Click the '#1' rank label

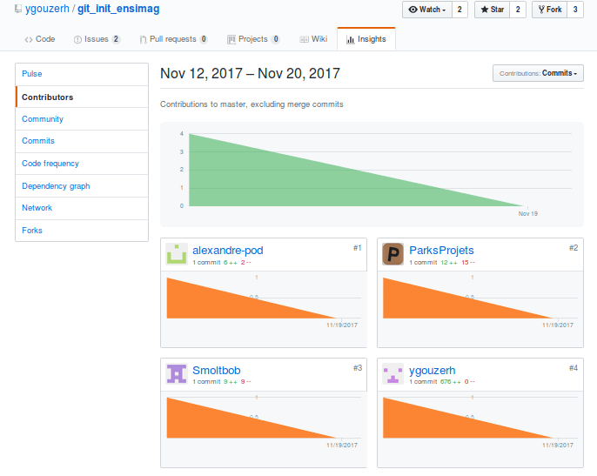(x=357, y=248)
